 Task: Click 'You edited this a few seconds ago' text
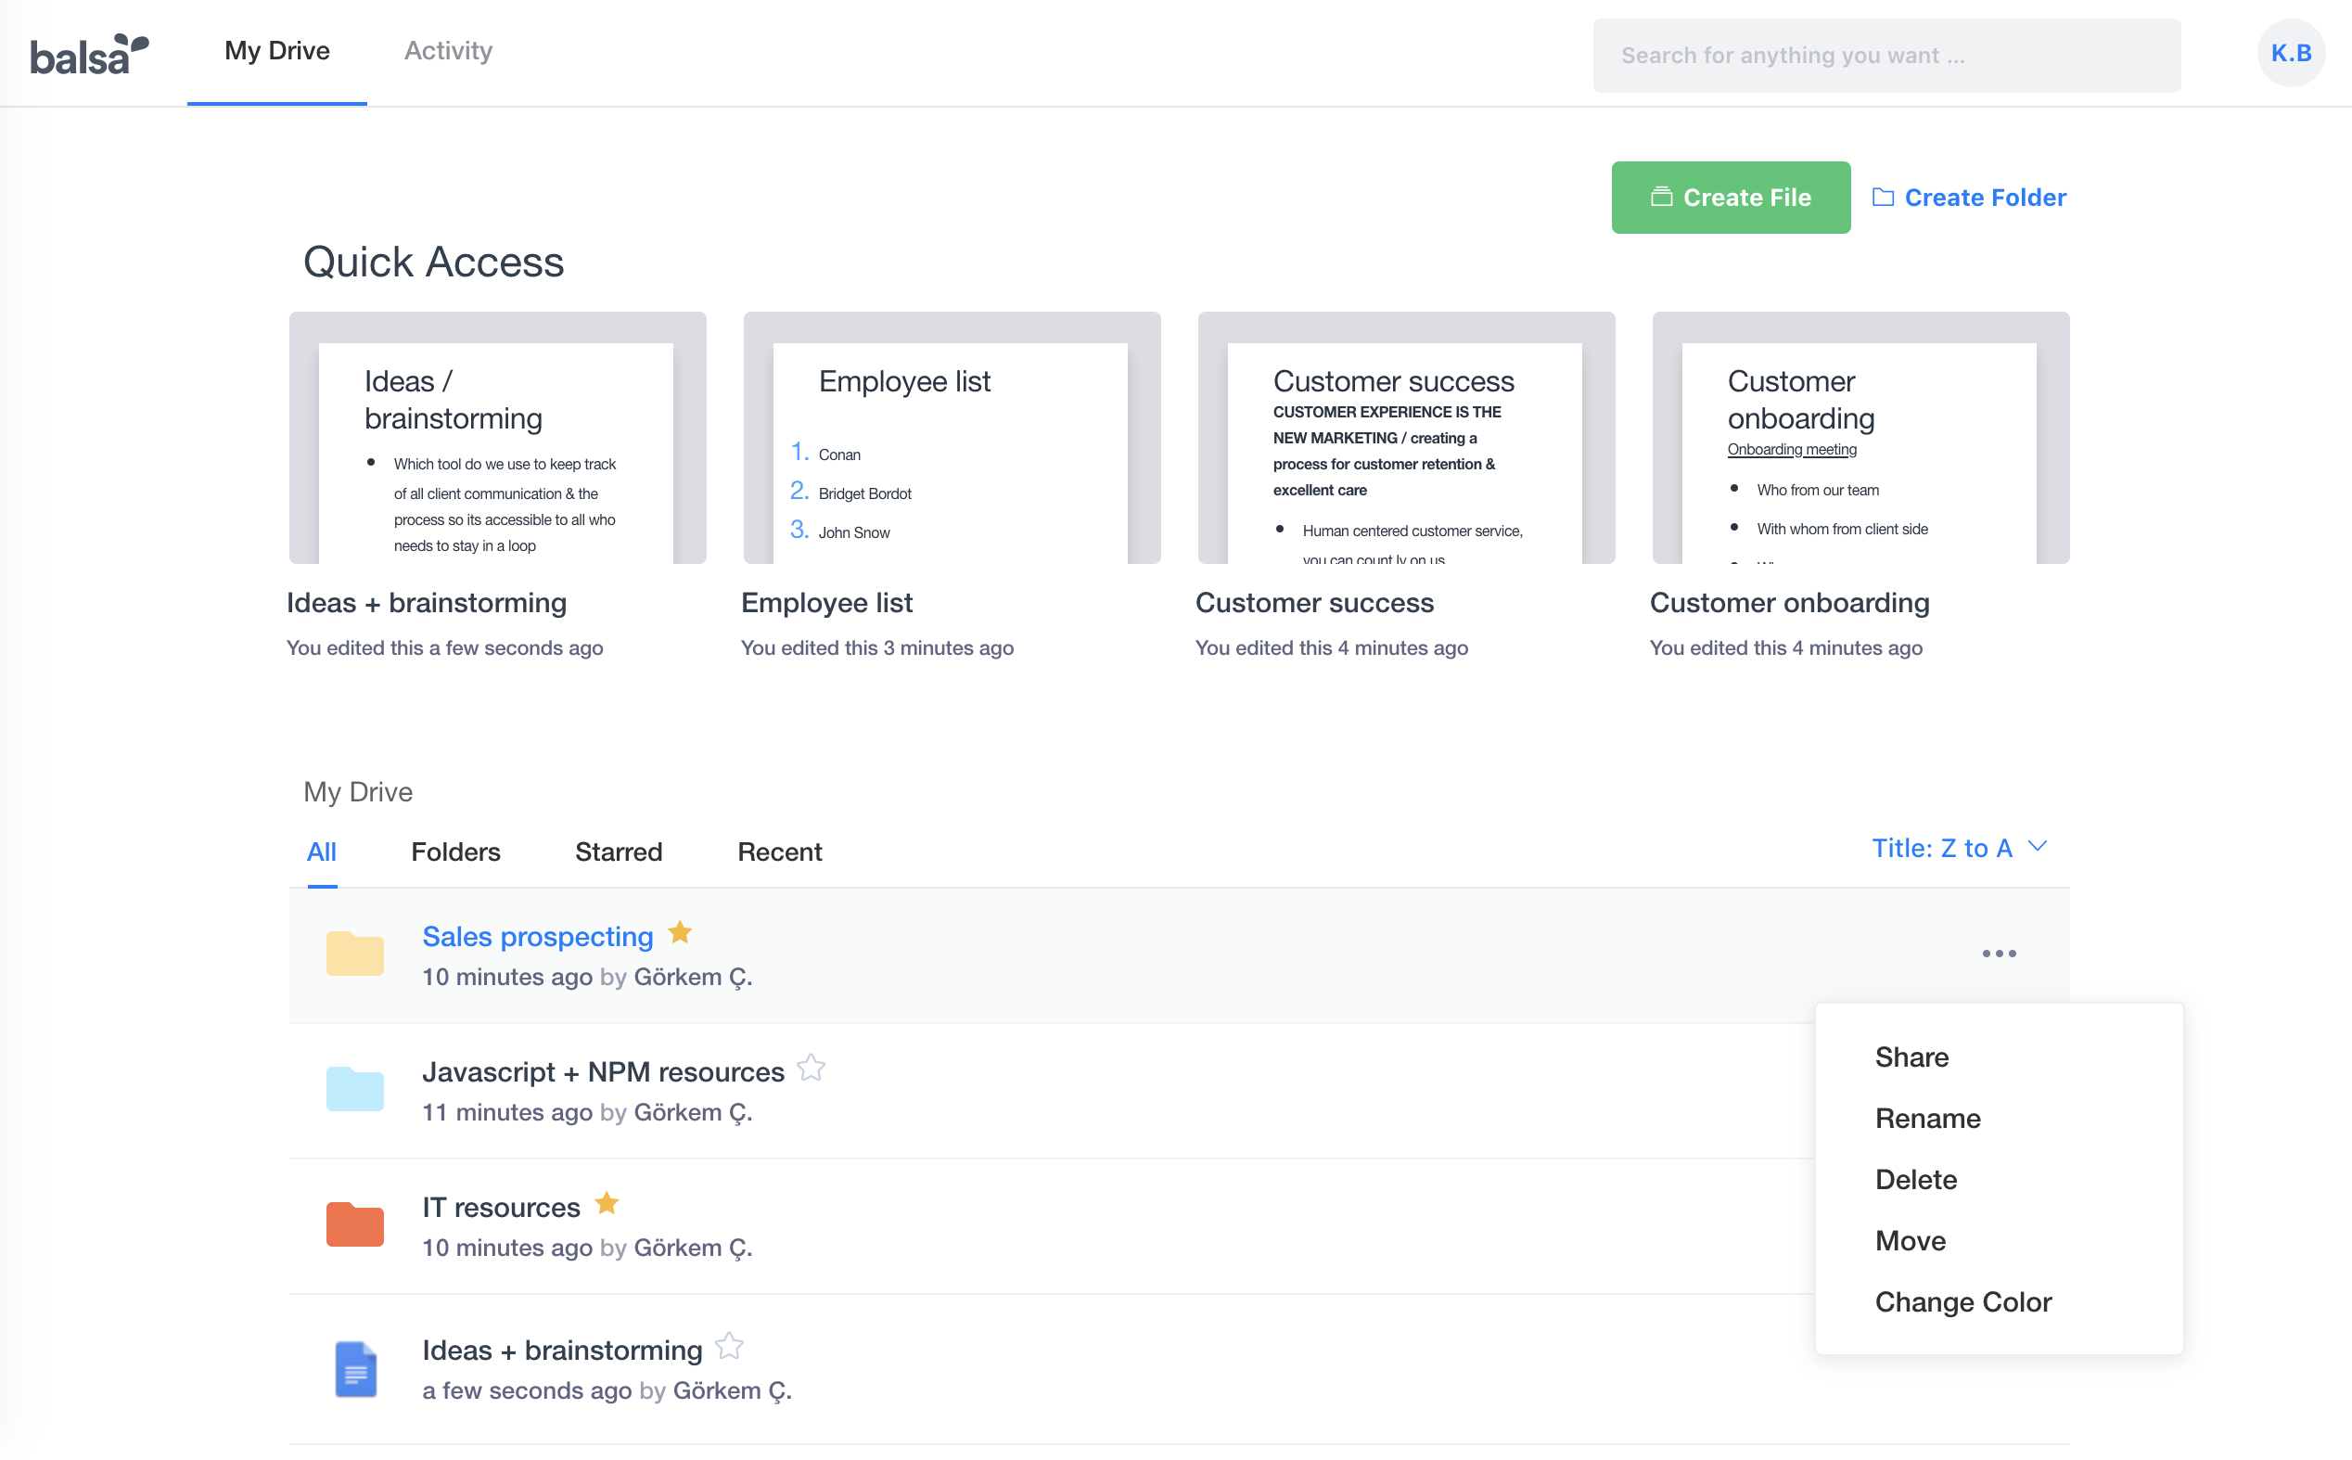444,648
